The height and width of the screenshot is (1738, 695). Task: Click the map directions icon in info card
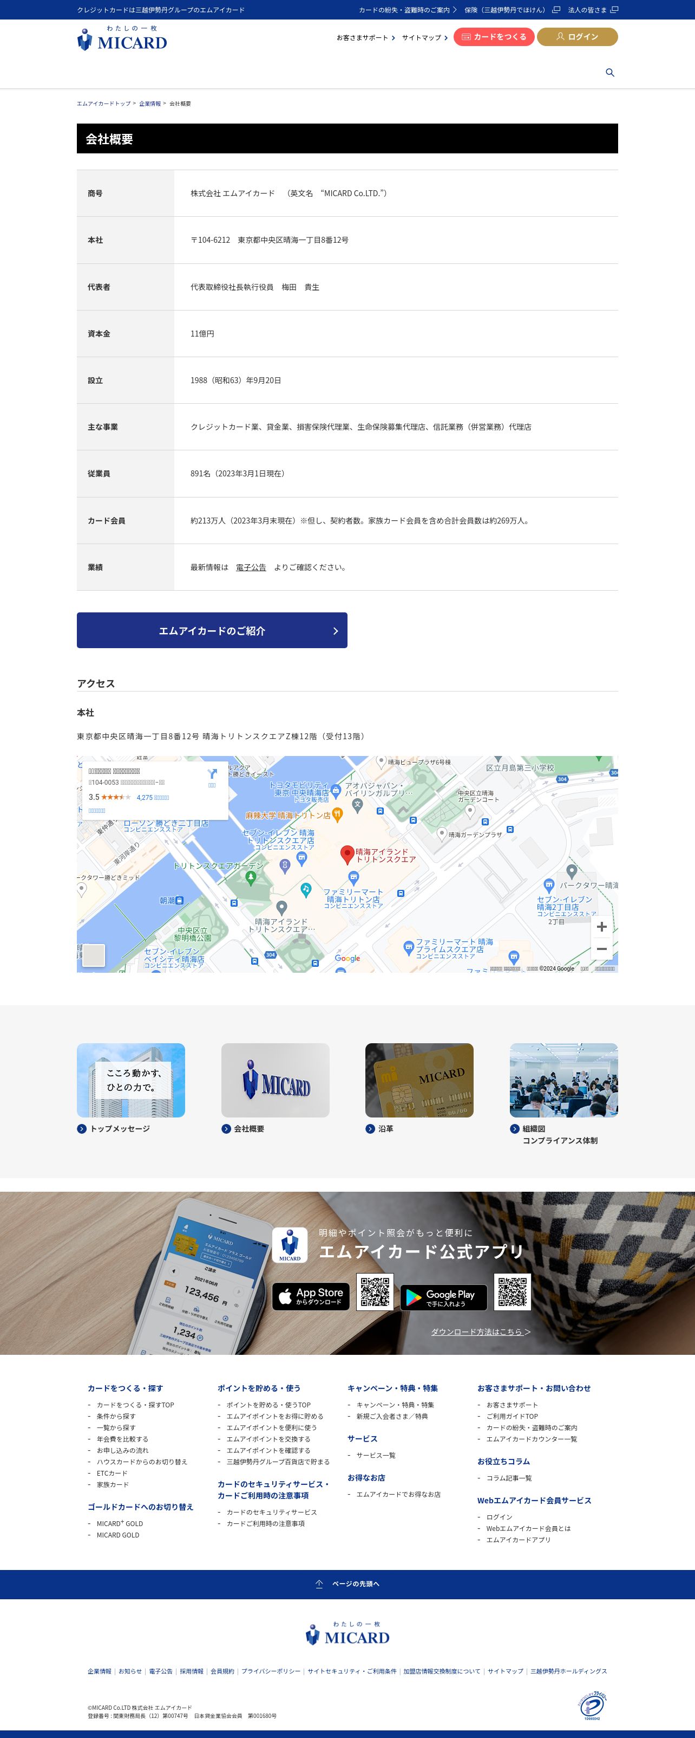click(212, 774)
